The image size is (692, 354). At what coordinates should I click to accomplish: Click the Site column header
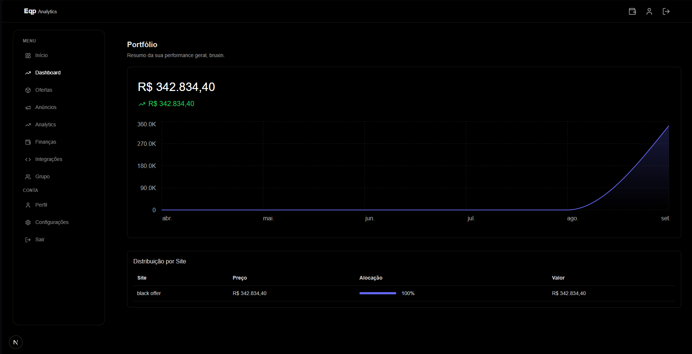coord(142,278)
